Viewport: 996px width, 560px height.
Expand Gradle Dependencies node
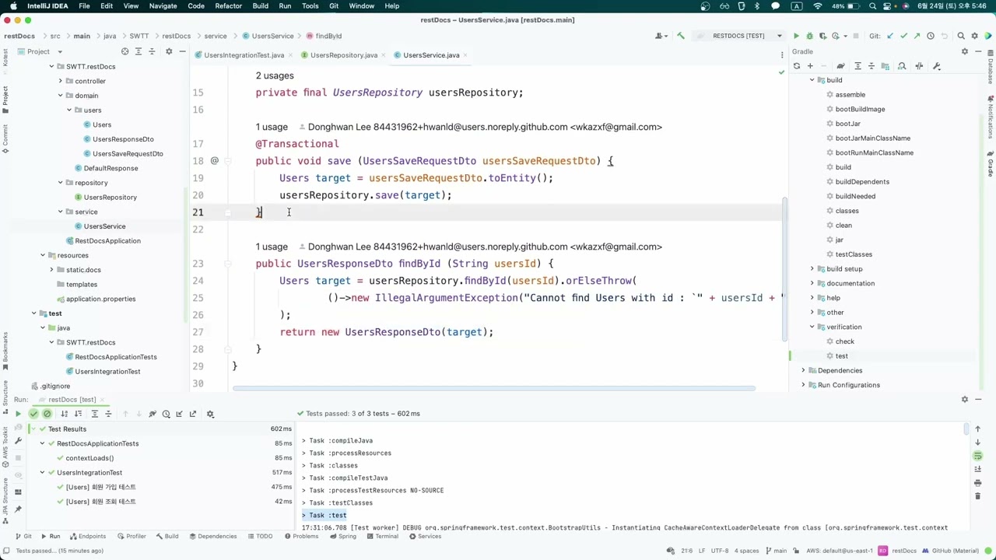click(804, 370)
